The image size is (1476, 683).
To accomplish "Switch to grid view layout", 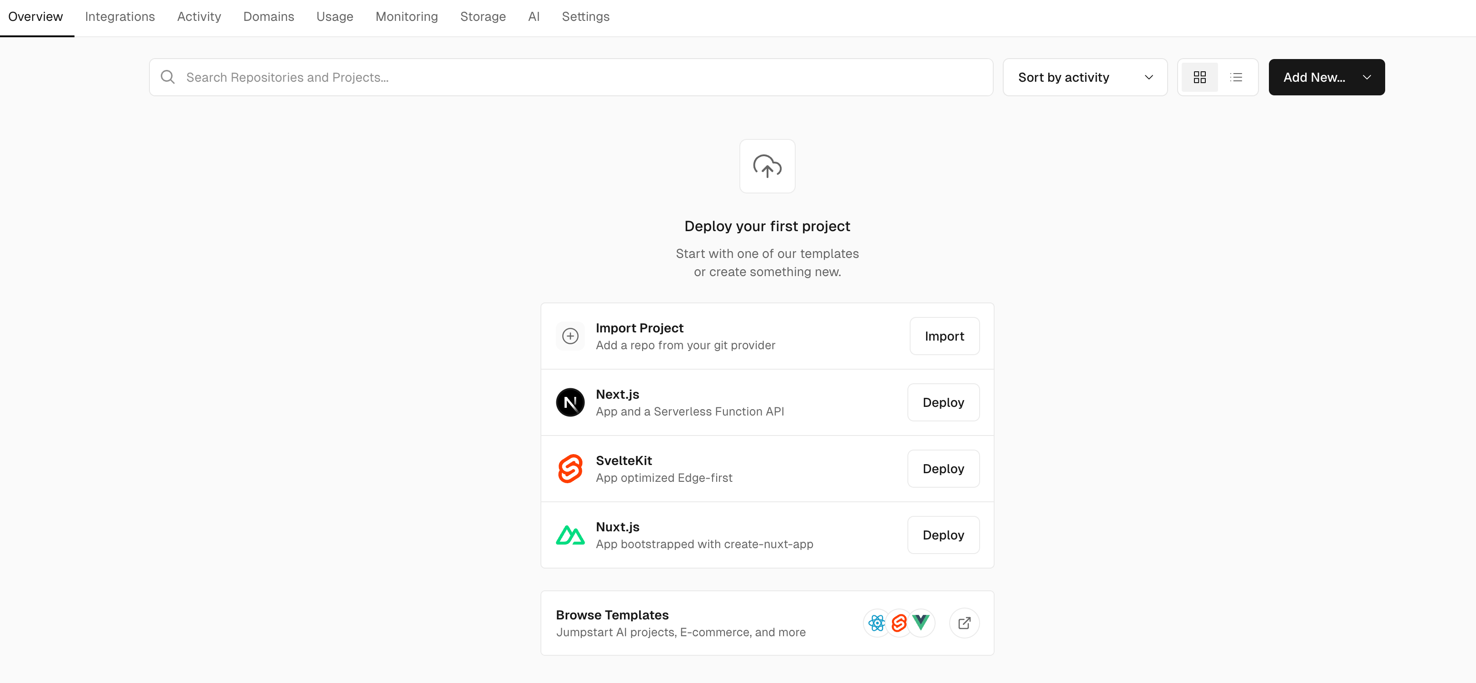I will (x=1199, y=77).
